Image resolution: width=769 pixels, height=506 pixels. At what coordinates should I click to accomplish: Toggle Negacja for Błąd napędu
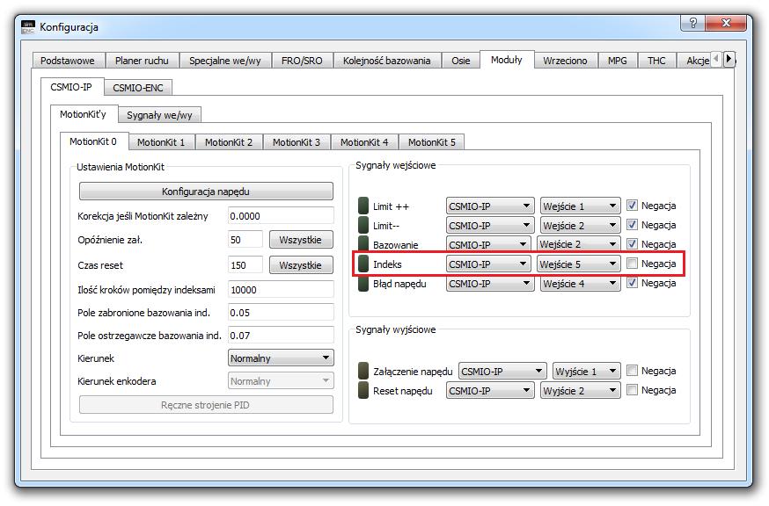pos(632,283)
